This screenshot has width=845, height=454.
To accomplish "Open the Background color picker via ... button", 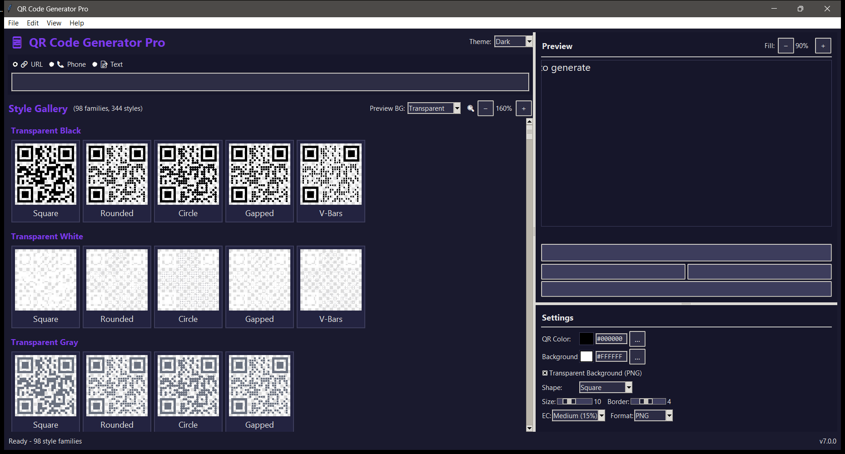I will [x=637, y=356].
